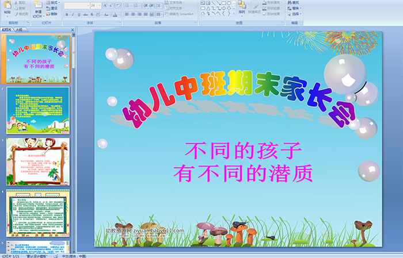Screen dimensions: 403x258
Task: Open the Paragraph group dialog launcher
Action: pos(196,22)
